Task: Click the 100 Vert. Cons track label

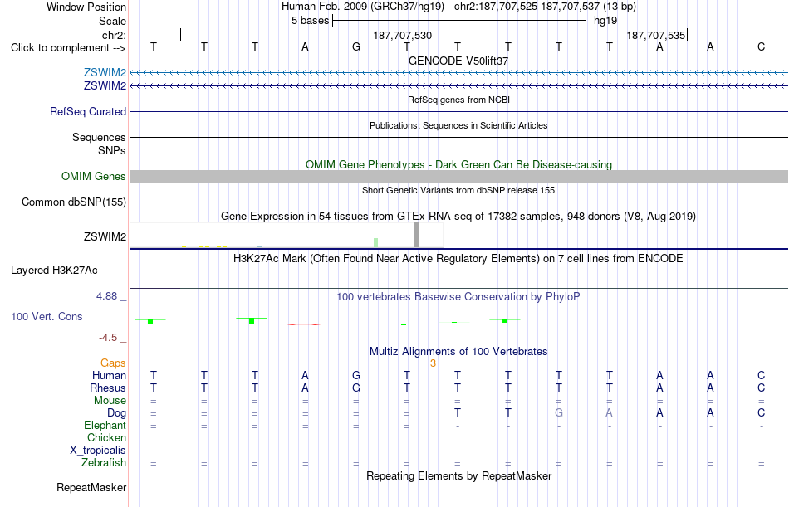Action: coord(47,316)
